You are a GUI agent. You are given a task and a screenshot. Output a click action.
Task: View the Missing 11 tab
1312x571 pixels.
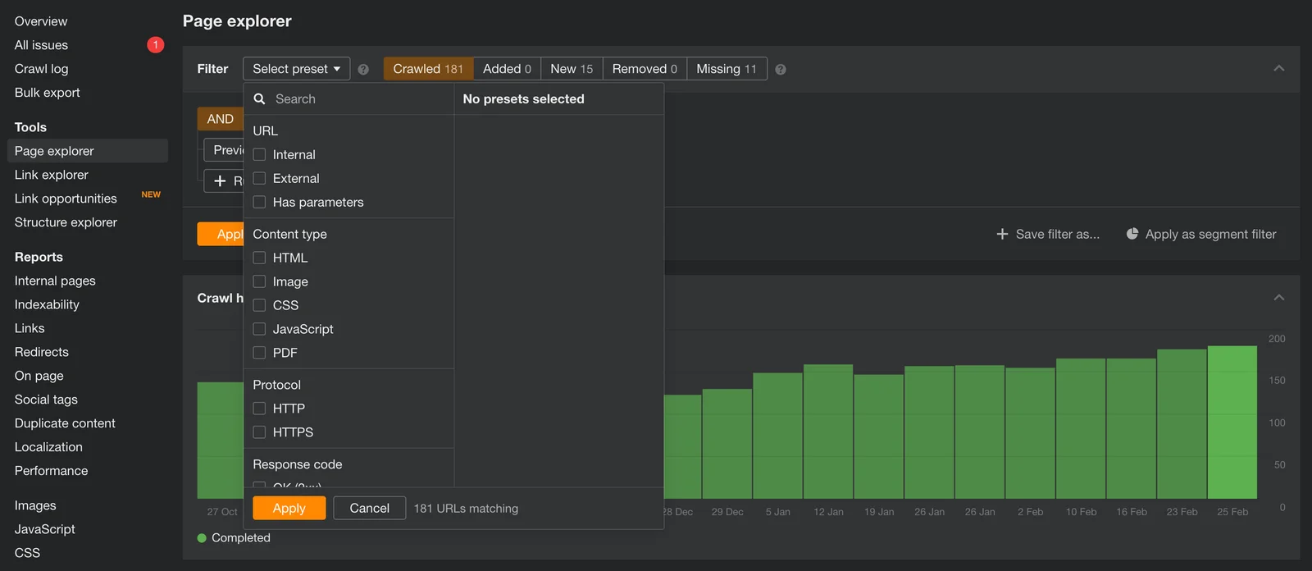(727, 69)
